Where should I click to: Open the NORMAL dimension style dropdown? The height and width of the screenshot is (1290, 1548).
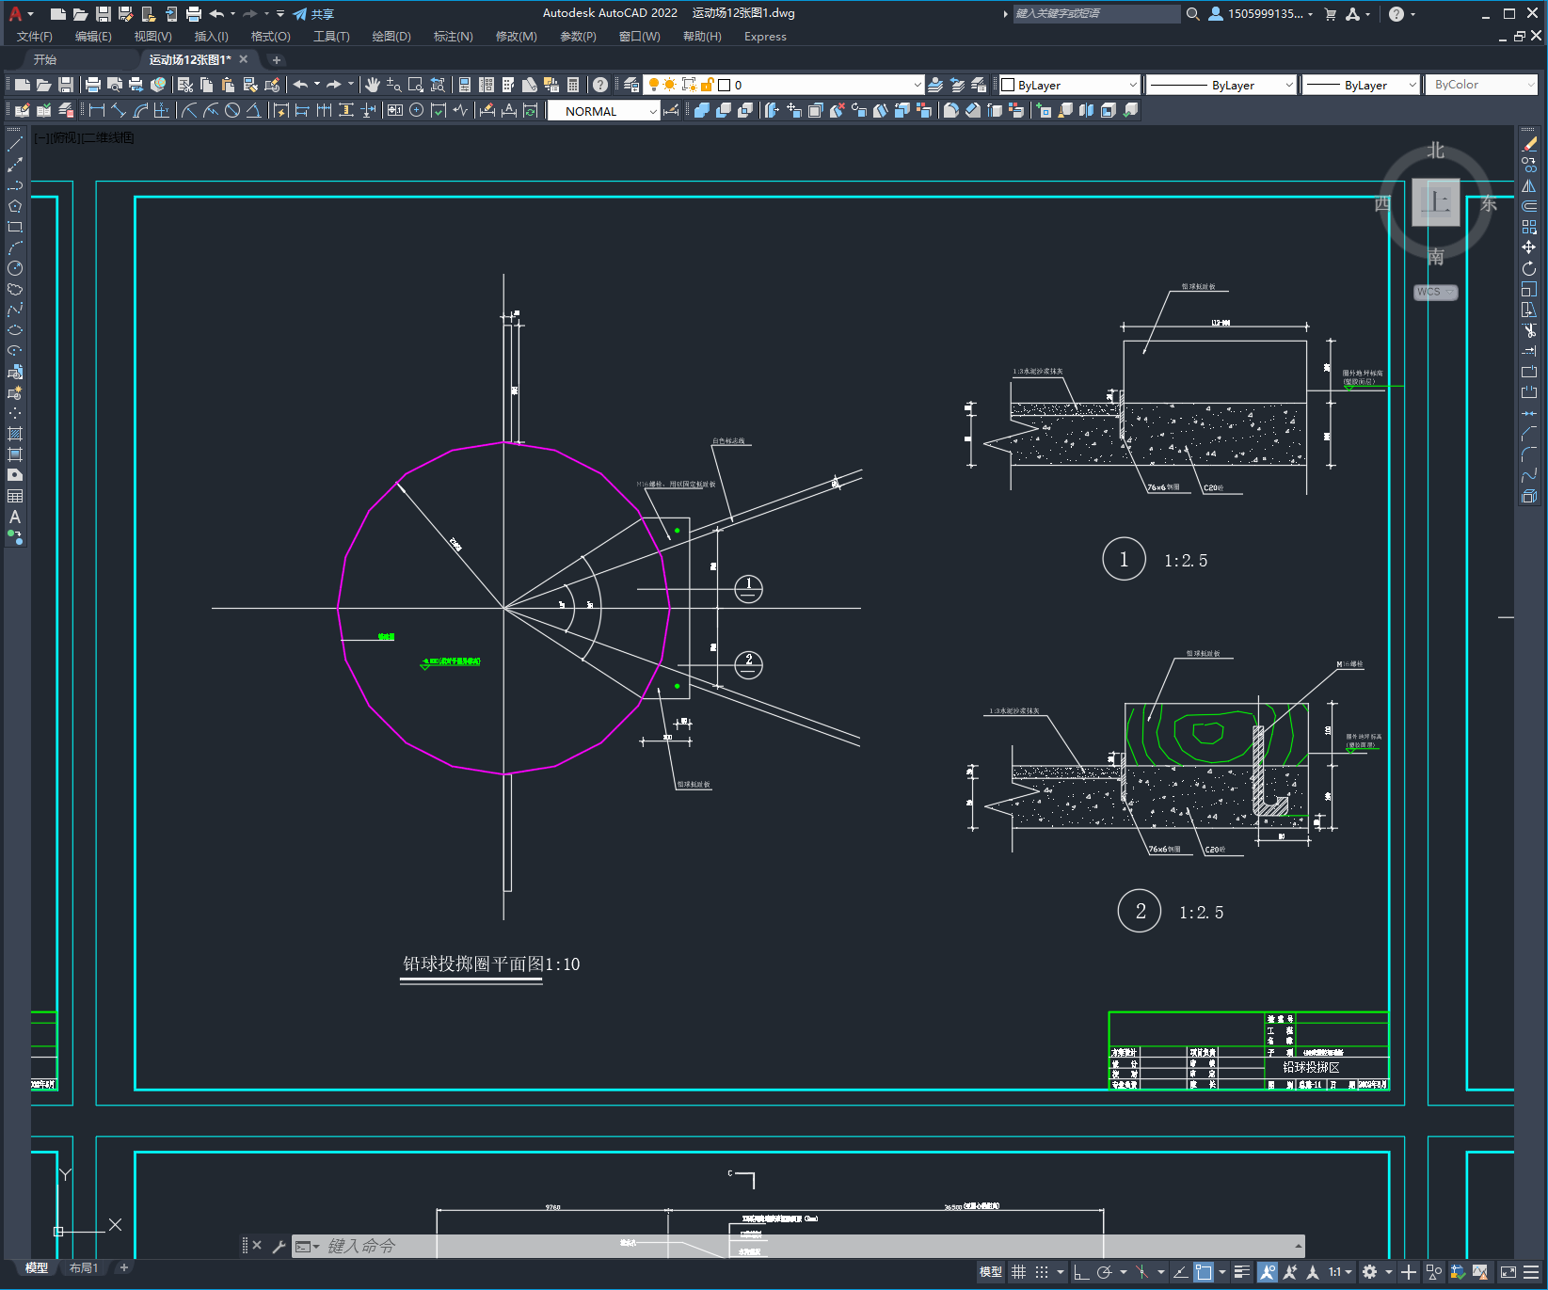point(656,110)
